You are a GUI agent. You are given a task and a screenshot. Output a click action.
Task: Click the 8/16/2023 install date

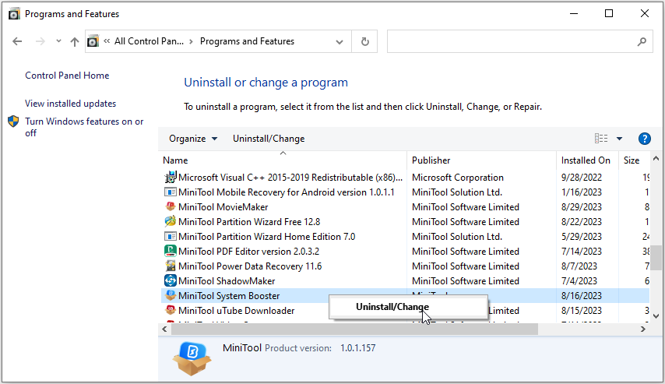582,296
